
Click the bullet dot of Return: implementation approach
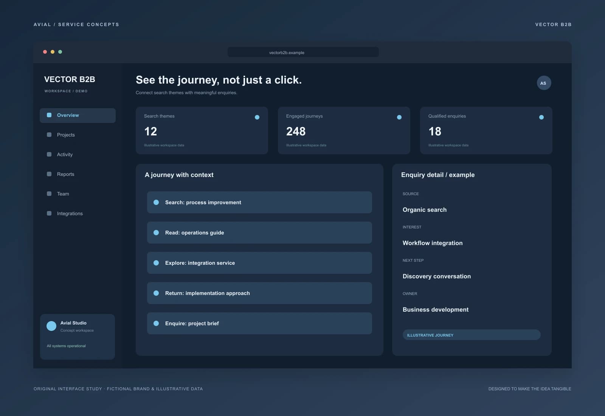tap(156, 293)
